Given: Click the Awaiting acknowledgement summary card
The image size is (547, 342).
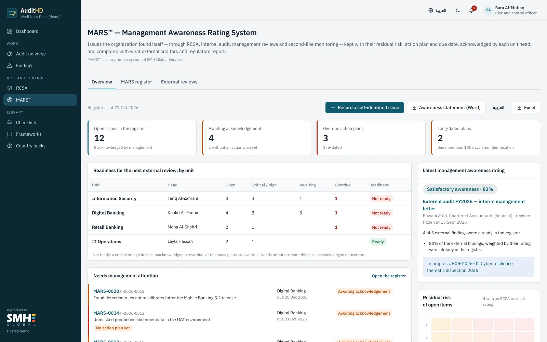Looking at the screenshot, I should pyautogui.click(x=256, y=137).
